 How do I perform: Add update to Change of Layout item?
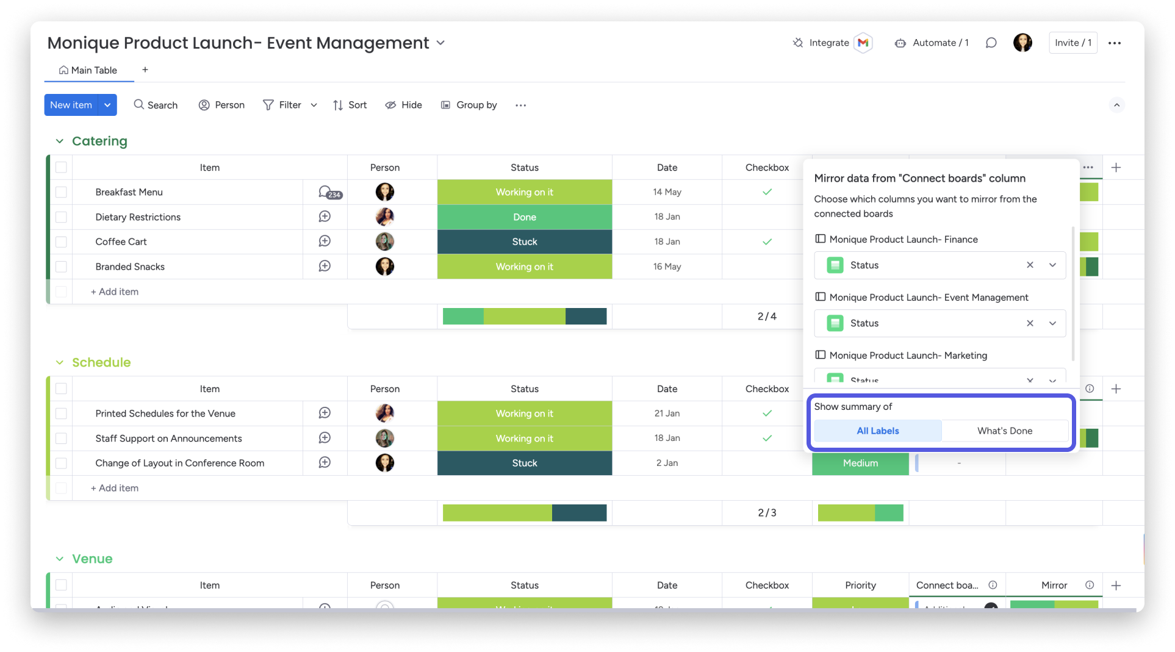point(325,462)
